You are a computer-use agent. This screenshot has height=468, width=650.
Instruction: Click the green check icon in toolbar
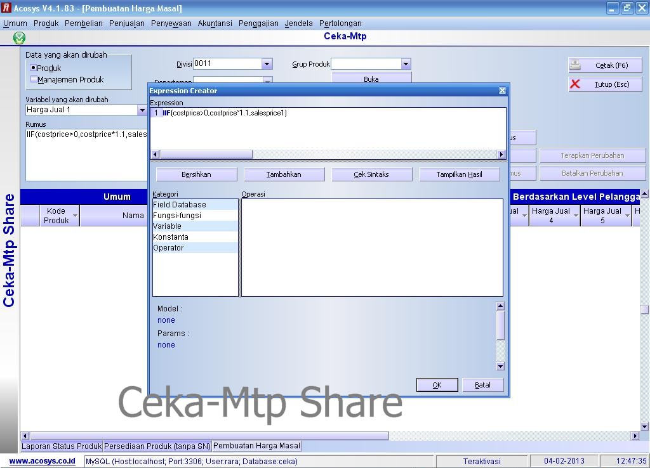click(x=19, y=38)
